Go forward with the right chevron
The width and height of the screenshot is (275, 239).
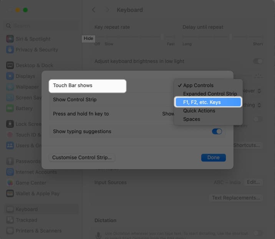point(108,10)
